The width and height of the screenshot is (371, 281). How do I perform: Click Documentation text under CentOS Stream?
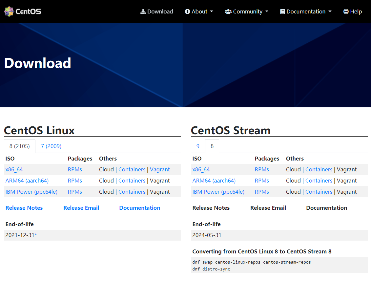coord(326,208)
